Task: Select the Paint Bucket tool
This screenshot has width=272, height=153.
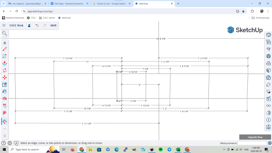Action: tap(5, 91)
